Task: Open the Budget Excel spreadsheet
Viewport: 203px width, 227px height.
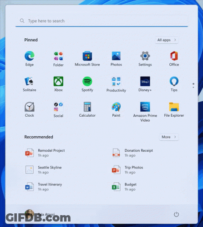Action: 124,187
